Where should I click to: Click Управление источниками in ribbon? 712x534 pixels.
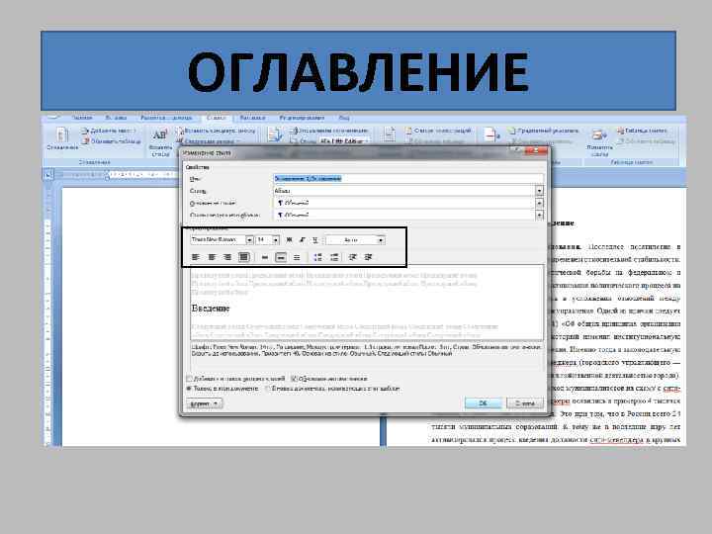coord(329,131)
